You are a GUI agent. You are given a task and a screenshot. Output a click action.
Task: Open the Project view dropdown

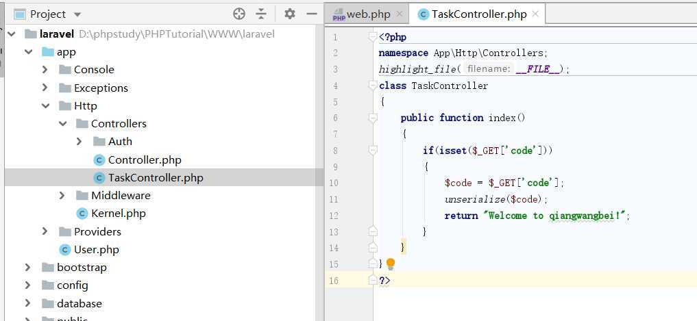pyautogui.click(x=77, y=14)
